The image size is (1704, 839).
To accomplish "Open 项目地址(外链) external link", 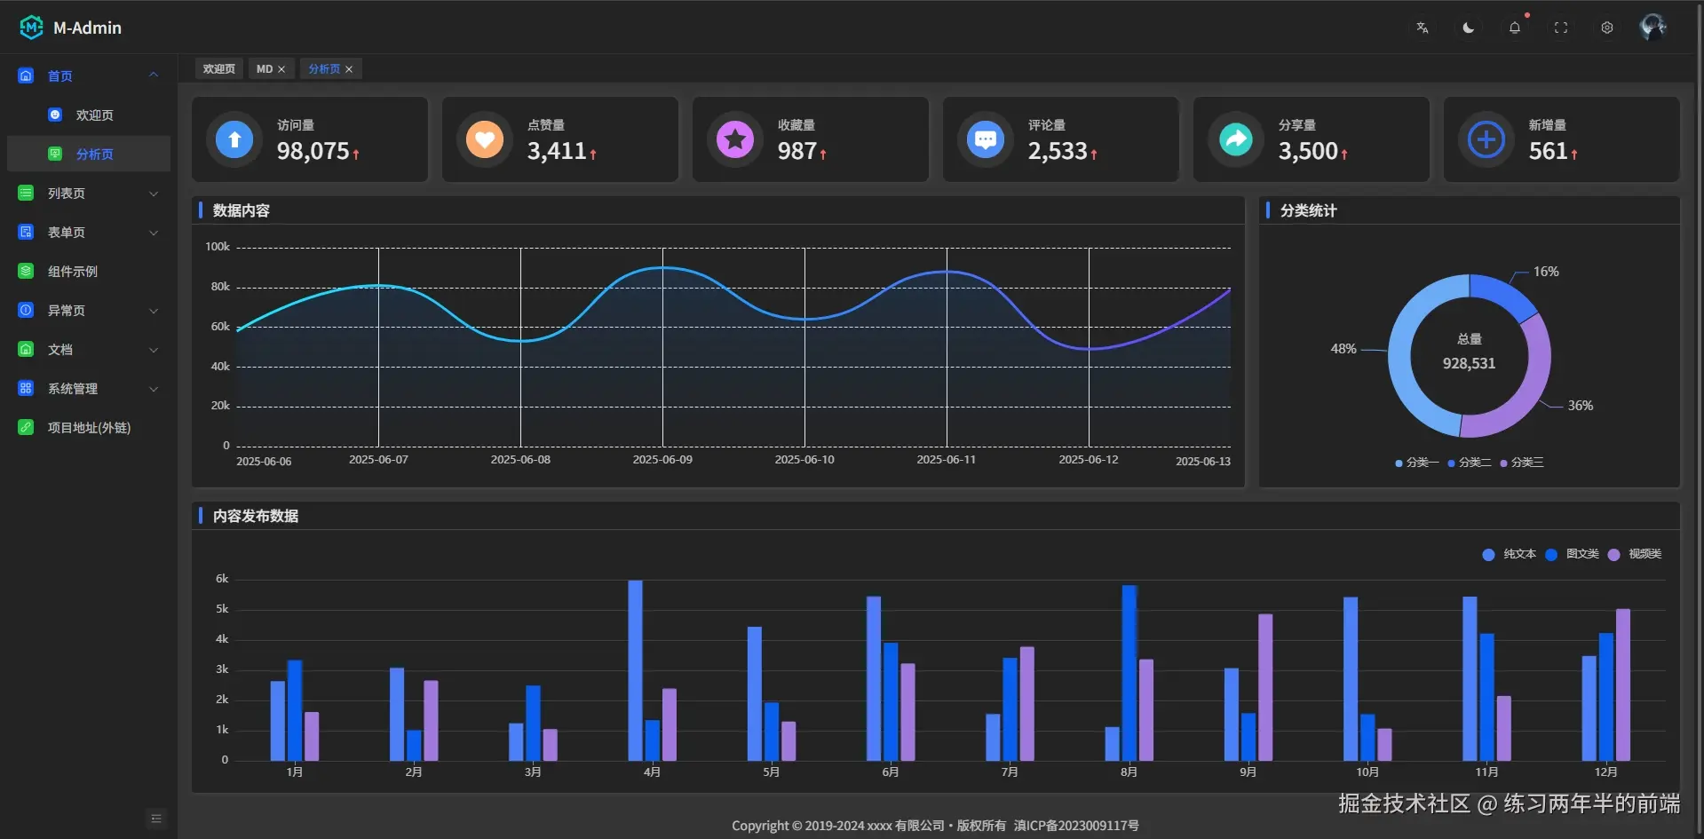I will pos(89,428).
